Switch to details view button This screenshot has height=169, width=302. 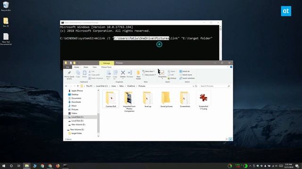226,139
